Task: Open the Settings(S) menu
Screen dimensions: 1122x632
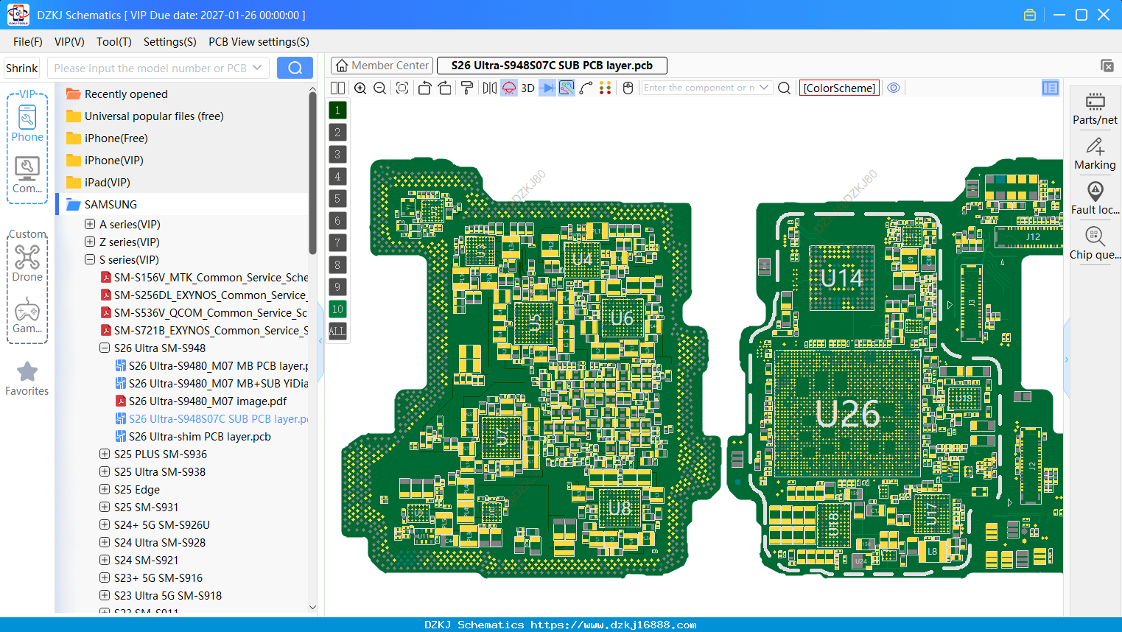Action: 170,42
